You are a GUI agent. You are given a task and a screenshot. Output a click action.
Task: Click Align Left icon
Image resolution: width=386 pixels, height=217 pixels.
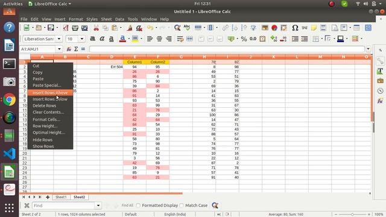coord(150,39)
